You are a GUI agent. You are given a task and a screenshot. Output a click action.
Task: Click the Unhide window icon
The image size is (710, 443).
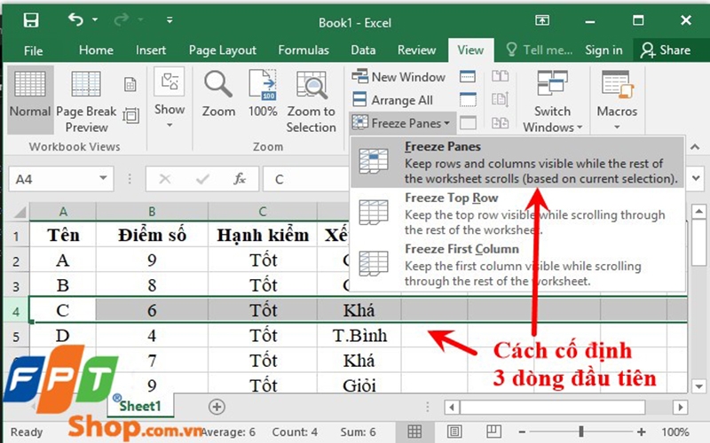tap(468, 122)
